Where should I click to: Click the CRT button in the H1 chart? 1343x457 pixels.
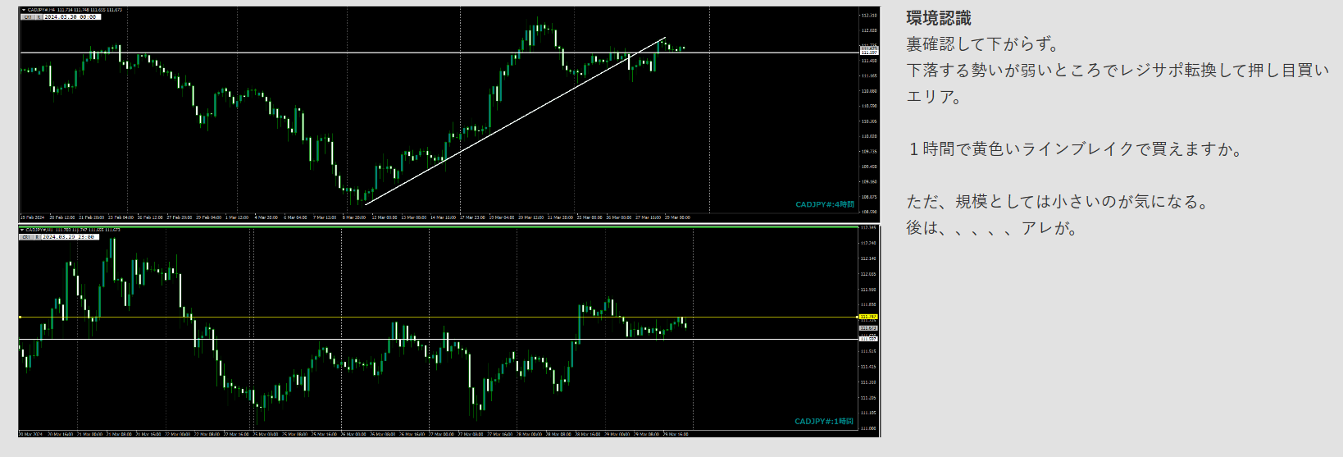point(26,237)
